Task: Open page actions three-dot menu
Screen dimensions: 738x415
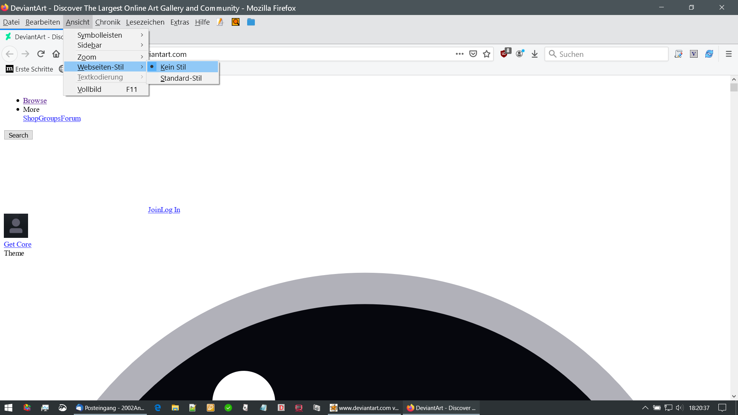Action: click(x=459, y=54)
